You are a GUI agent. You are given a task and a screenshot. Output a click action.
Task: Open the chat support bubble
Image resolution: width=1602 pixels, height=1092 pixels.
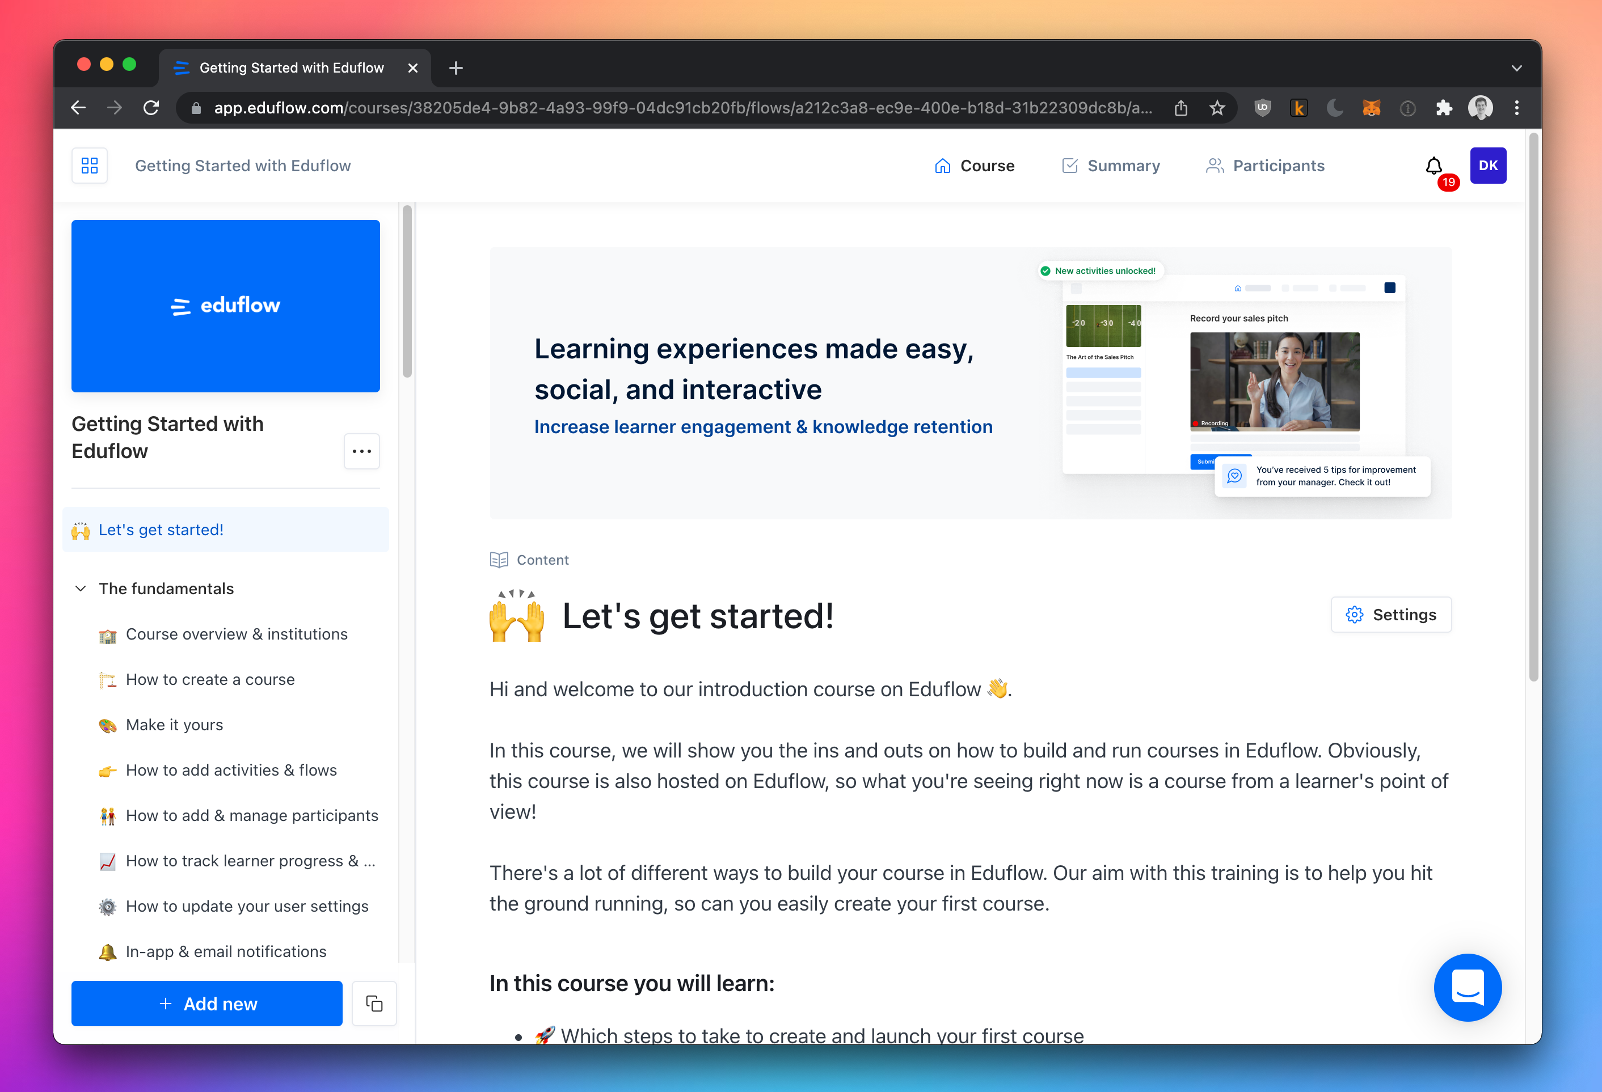[1468, 987]
